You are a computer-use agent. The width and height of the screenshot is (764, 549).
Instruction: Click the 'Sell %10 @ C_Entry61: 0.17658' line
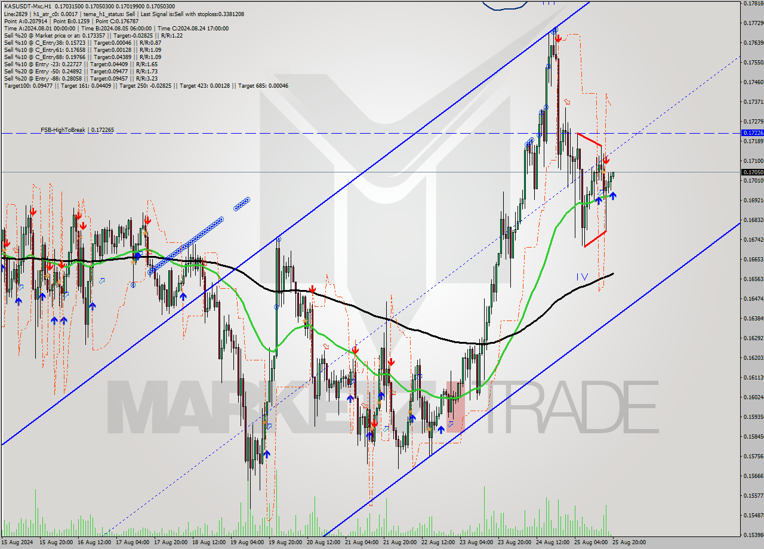[x=82, y=50]
